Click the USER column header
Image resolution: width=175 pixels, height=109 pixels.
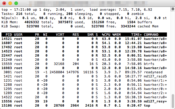(x=18, y=35)
